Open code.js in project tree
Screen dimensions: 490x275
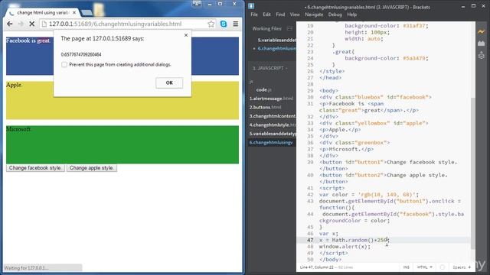(x=263, y=90)
